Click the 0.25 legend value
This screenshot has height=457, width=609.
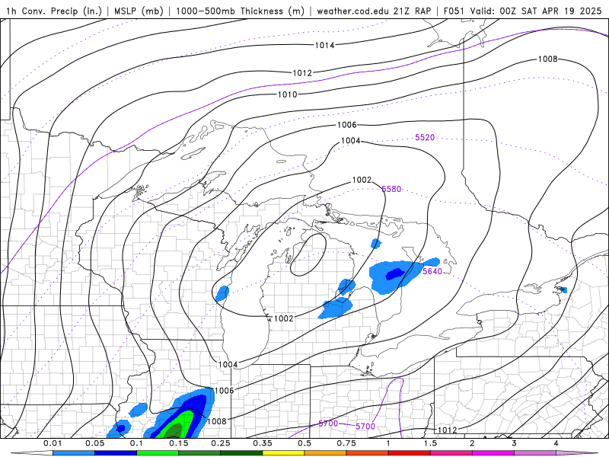[x=221, y=443]
